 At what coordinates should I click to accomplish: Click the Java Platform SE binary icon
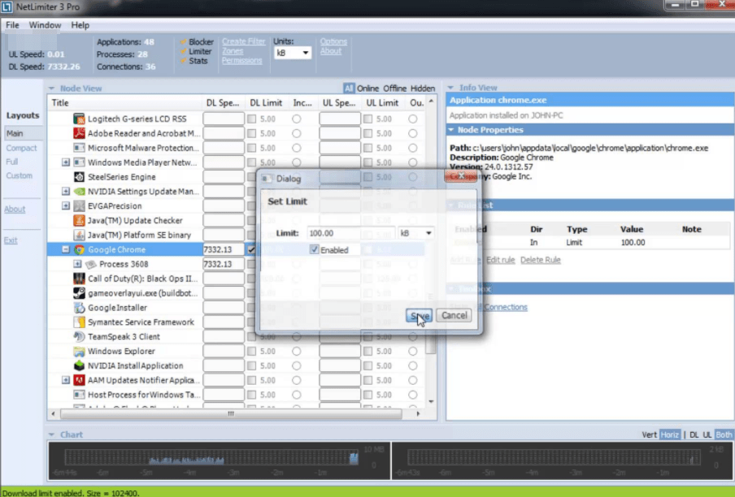coord(79,235)
